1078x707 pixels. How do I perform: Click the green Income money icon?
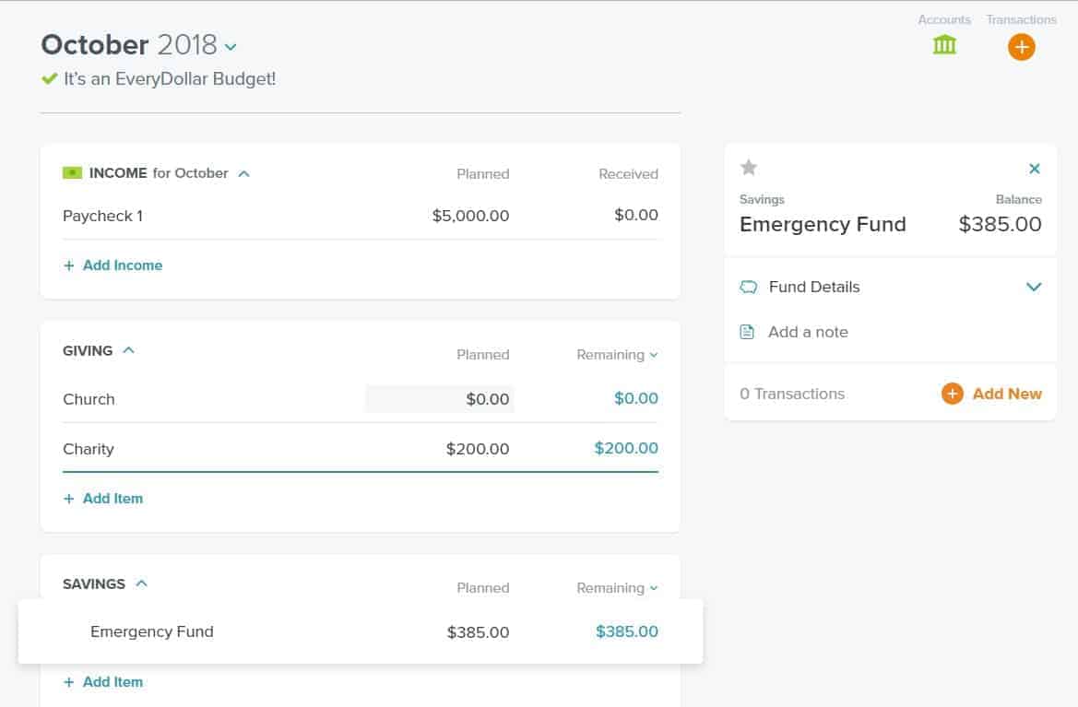[x=72, y=173]
